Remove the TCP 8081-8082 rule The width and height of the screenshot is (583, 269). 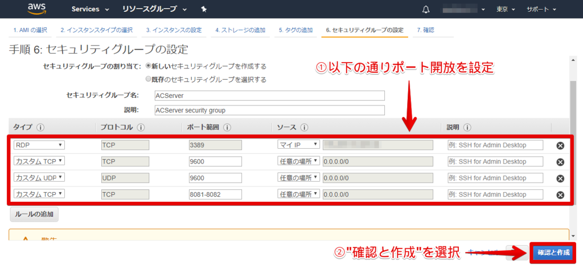(x=560, y=194)
